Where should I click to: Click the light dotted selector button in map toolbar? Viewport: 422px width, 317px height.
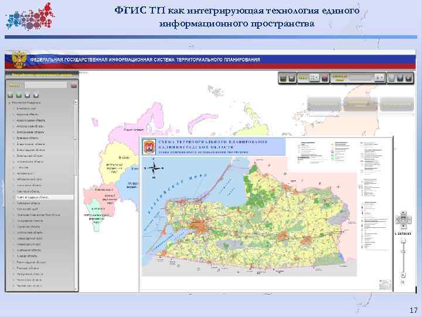314,78
